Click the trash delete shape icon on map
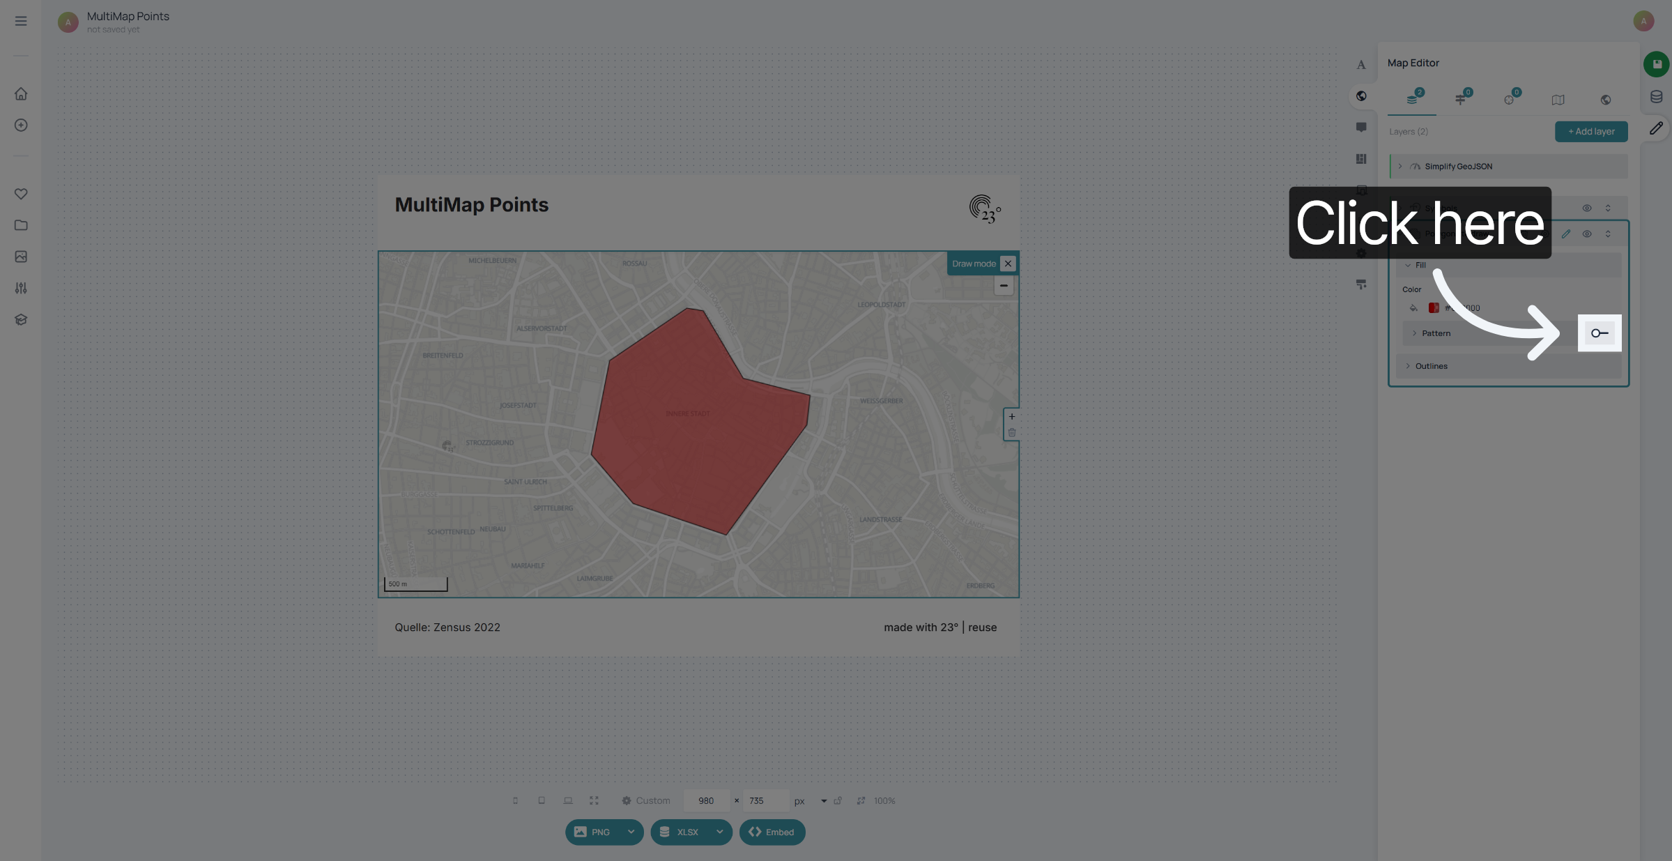Viewport: 1672px width, 861px height. click(1011, 433)
